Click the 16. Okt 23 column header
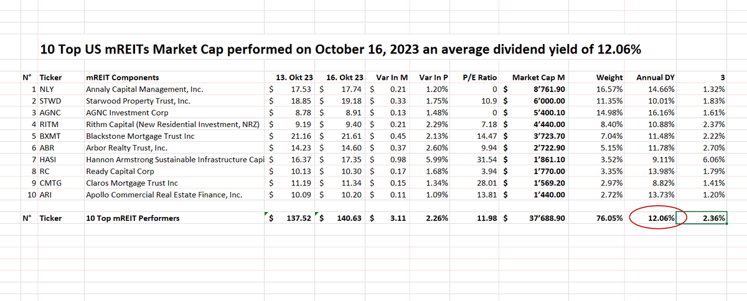The height and width of the screenshot is (301, 747). pos(344,78)
